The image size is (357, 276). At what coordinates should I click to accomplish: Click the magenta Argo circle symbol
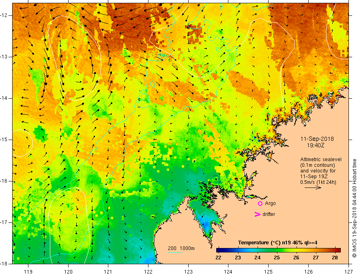pyautogui.click(x=260, y=204)
